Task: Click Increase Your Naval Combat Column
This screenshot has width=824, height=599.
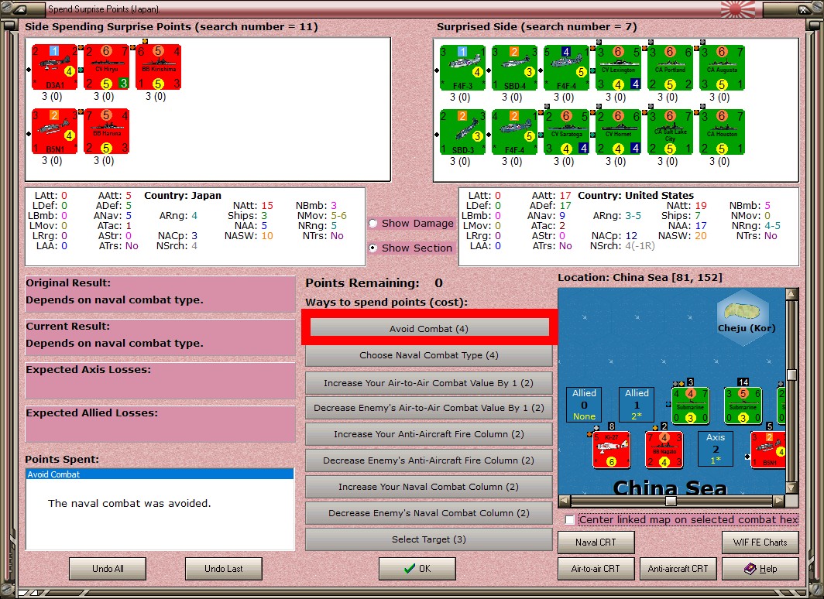Action: [x=429, y=487]
